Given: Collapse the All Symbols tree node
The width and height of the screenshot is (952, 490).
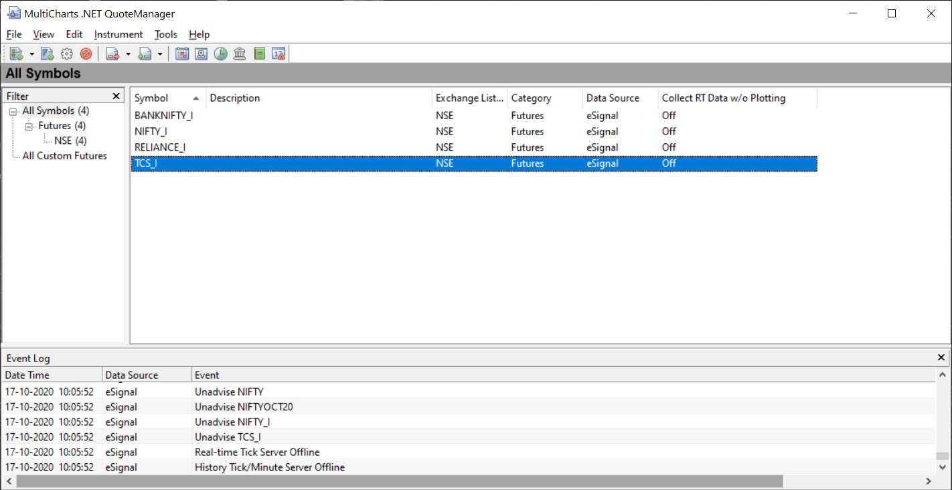Looking at the screenshot, I should click(13, 112).
